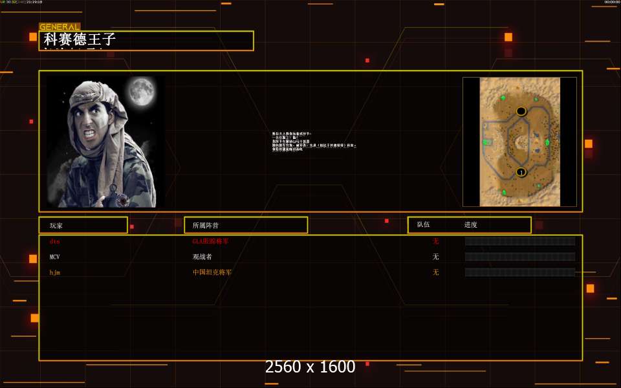Image resolution: width=621 pixels, height=388 pixels.
Task: Select player name MCV
Action: click(x=54, y=257)
